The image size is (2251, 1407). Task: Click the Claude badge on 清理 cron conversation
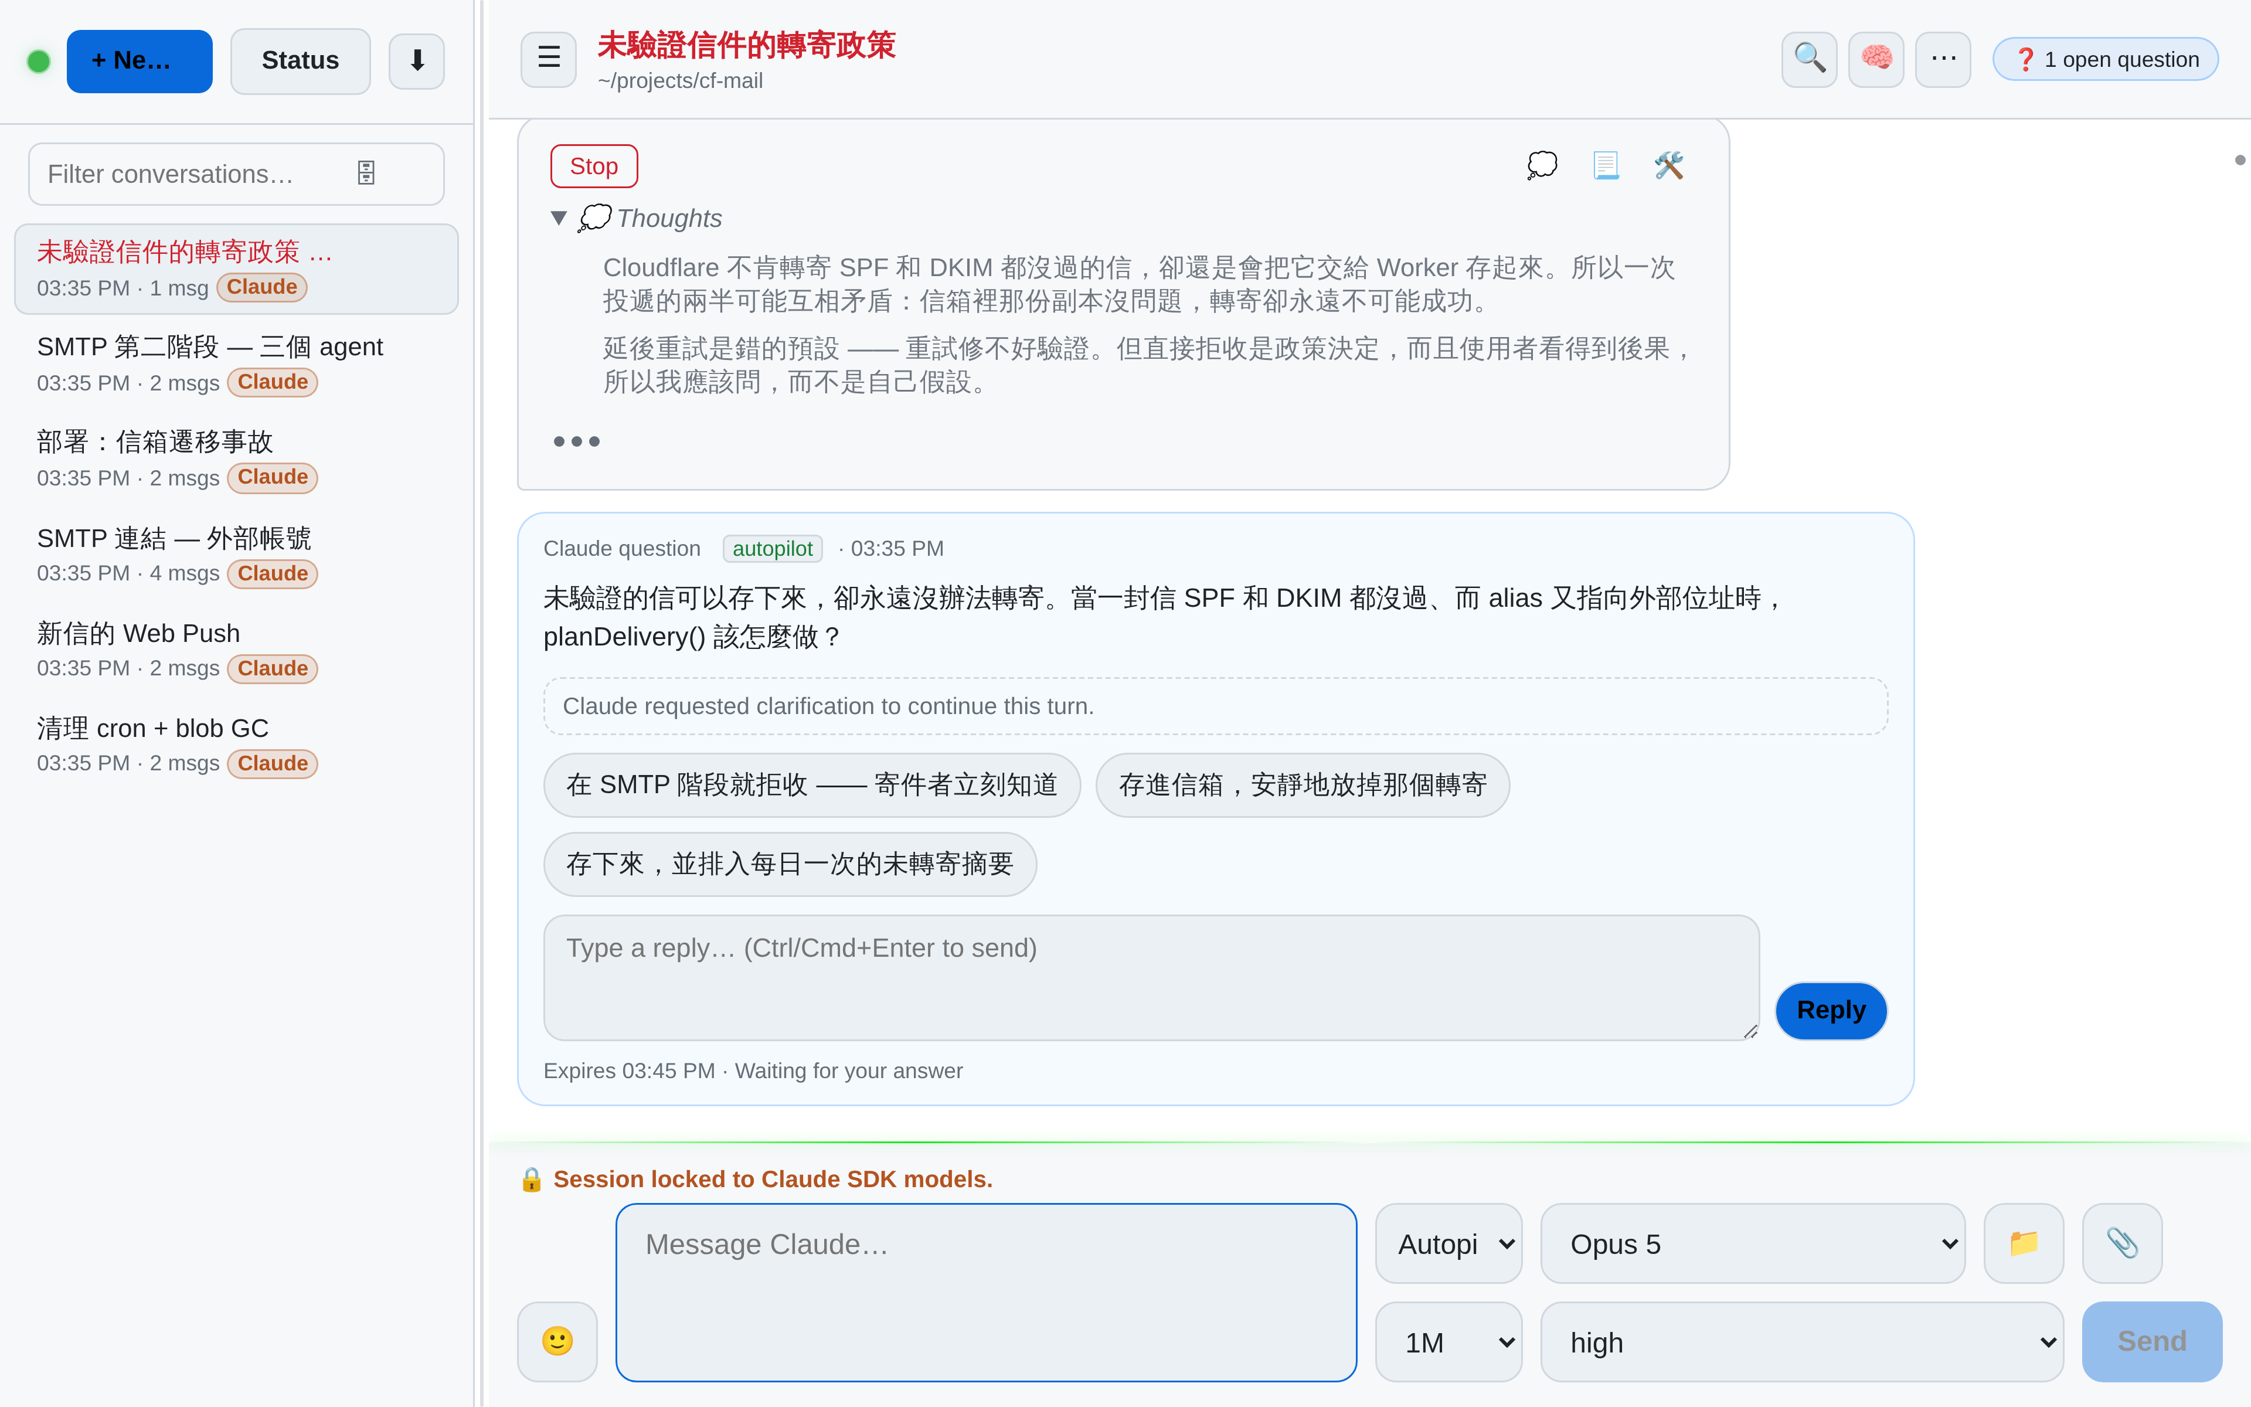point(273,763)
